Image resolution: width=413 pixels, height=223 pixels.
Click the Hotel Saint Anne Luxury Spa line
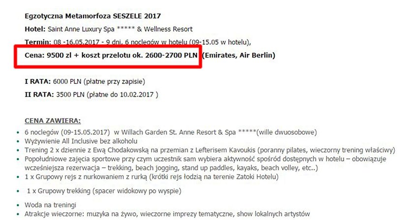(x=109, y=29)
